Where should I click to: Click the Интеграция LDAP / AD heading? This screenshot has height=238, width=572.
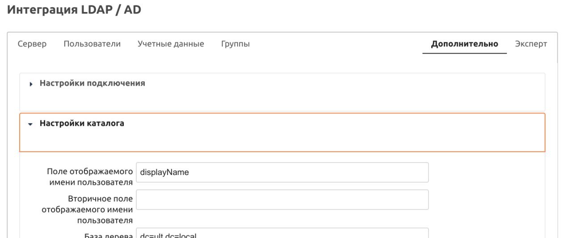(74, 10)
